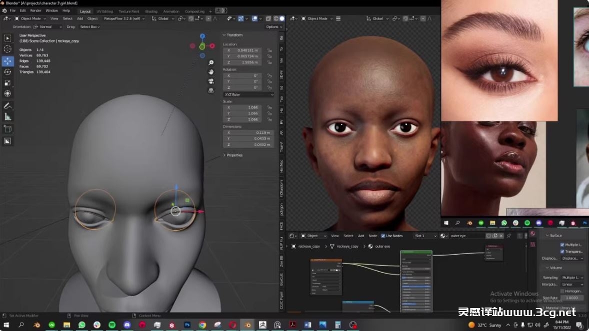The height and width of the screenshot is (331, 589).
Task: Switch to the Shading workspace tab
Action: pos(151,11)
